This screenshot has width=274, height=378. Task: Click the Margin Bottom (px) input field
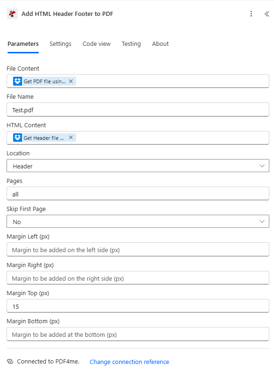tap(137, 334)
